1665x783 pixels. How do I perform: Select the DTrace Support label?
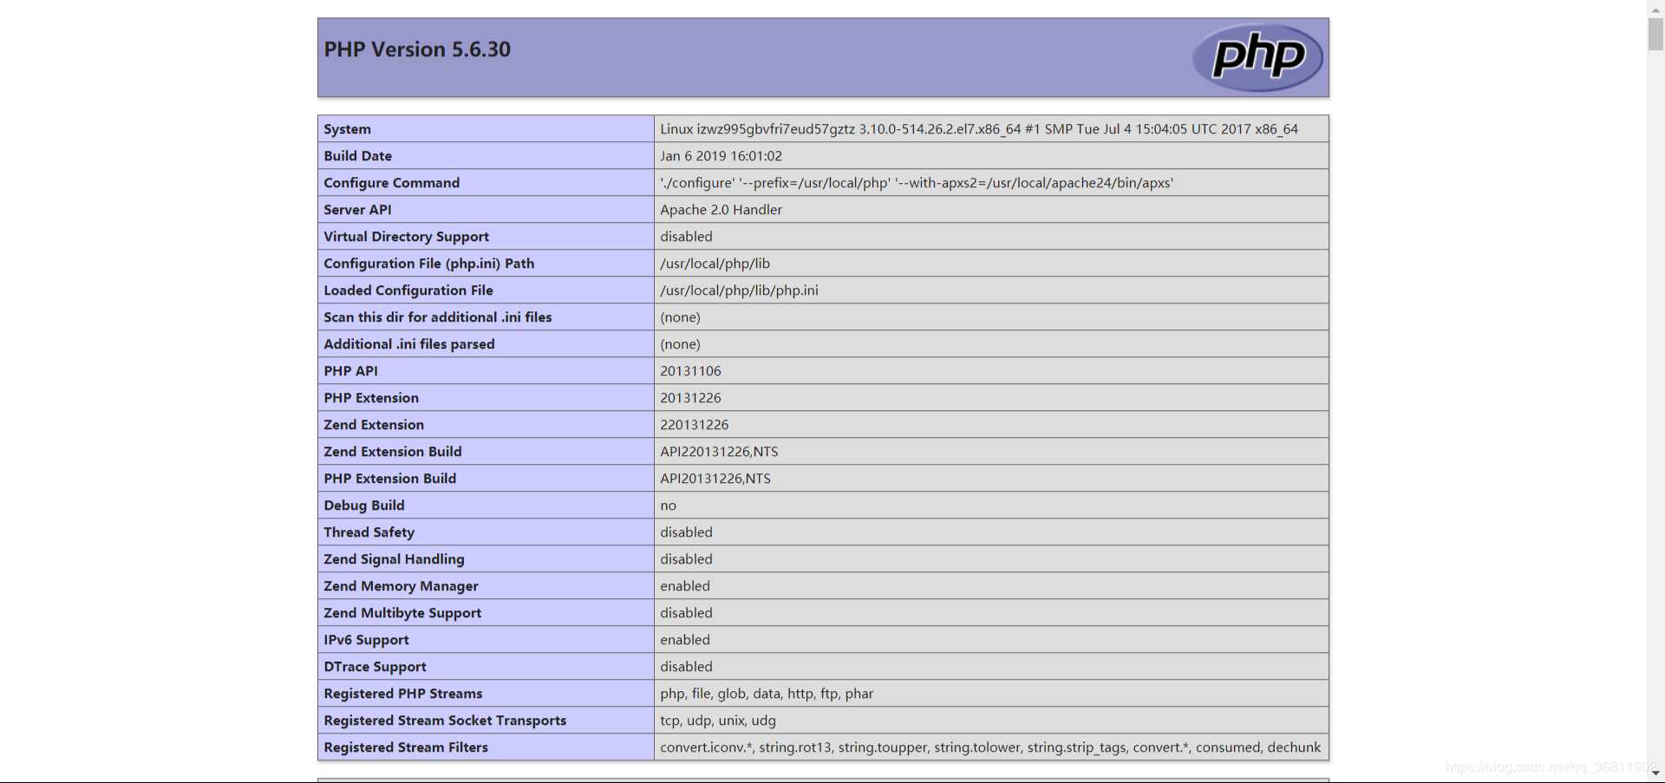pyautogui.click(x=375, y=667)
